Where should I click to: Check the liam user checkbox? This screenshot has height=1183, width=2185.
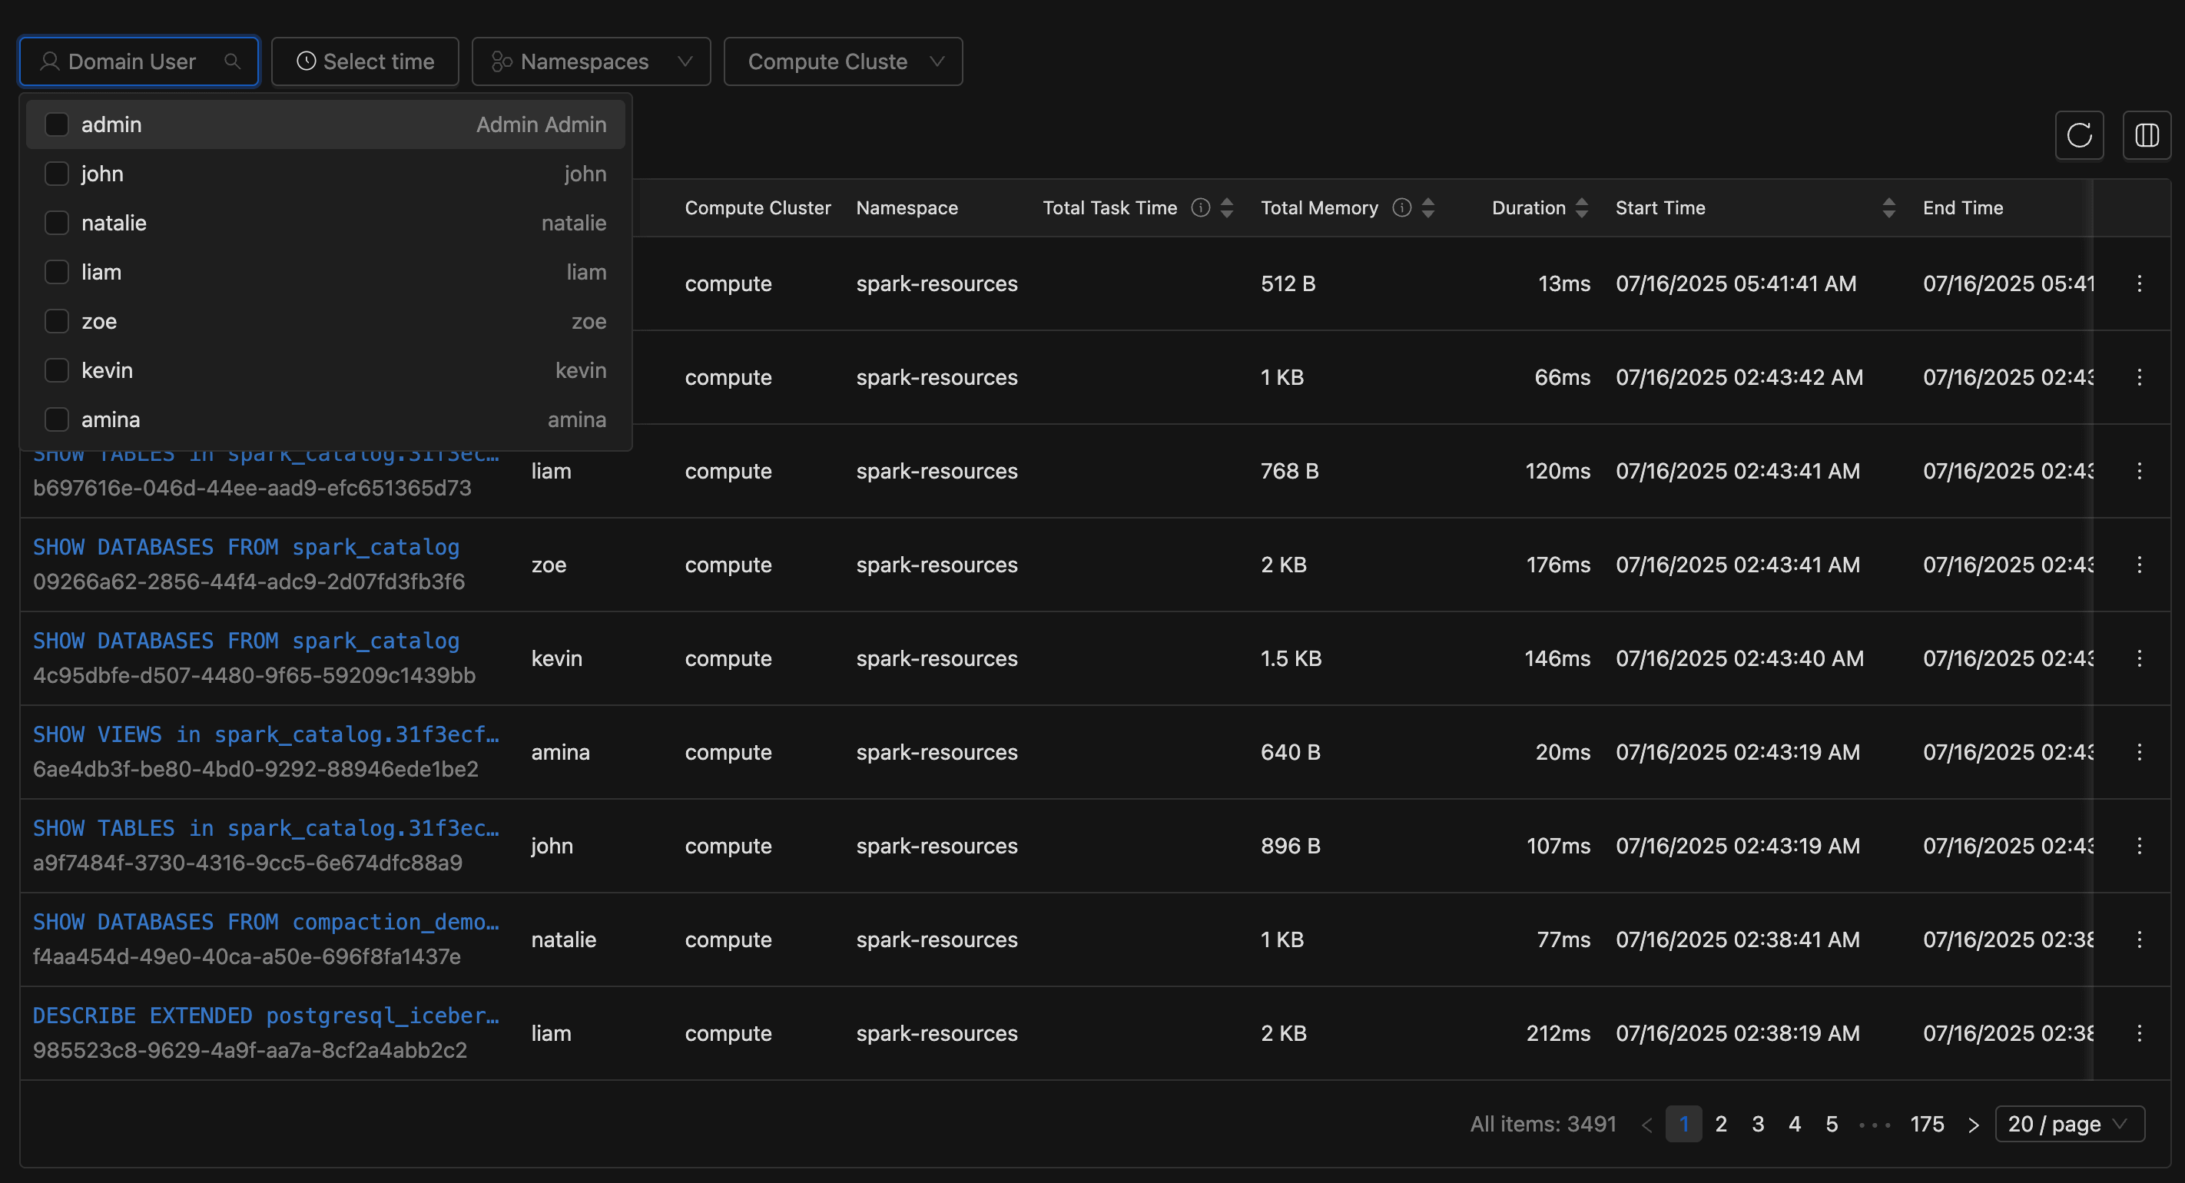[57, 272]
